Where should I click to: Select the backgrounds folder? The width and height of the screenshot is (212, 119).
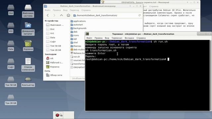tap(79, 28)
